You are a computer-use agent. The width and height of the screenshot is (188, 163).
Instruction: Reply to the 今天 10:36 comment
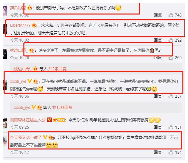pyautogui.click(x=158, y=96)
